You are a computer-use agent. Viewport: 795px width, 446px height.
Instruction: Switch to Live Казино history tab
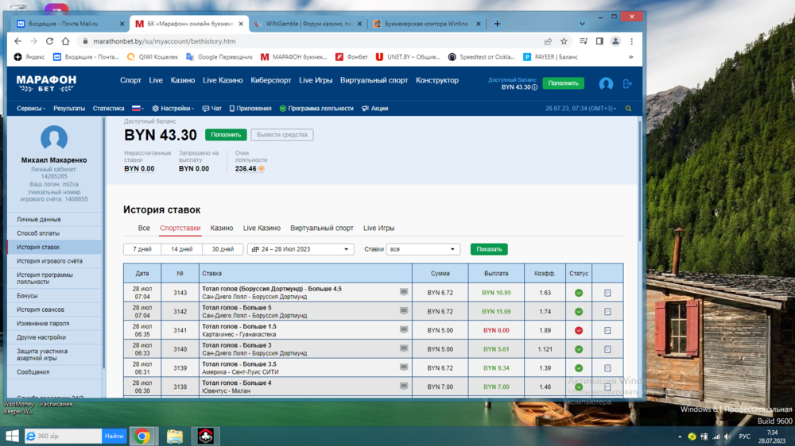click(x=262, y=228)
